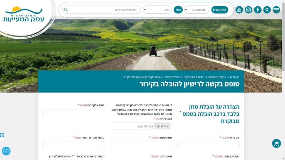The width and height of the screenshot is (285, 160).
Task: Click the magnifier inside the search field
Action: pos(66,10)
